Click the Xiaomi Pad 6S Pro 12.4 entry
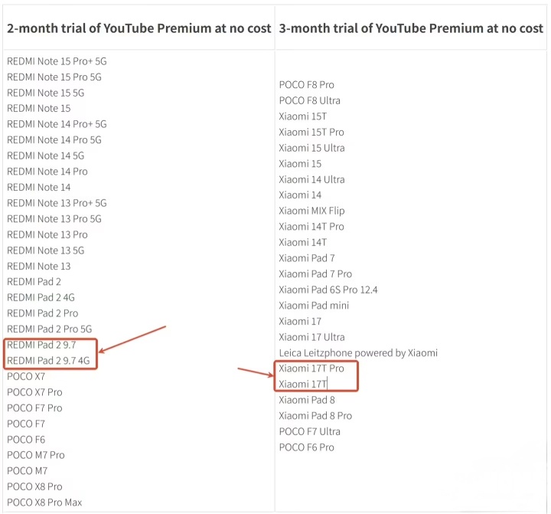551x514 pixels. click(x=328, y=290)
